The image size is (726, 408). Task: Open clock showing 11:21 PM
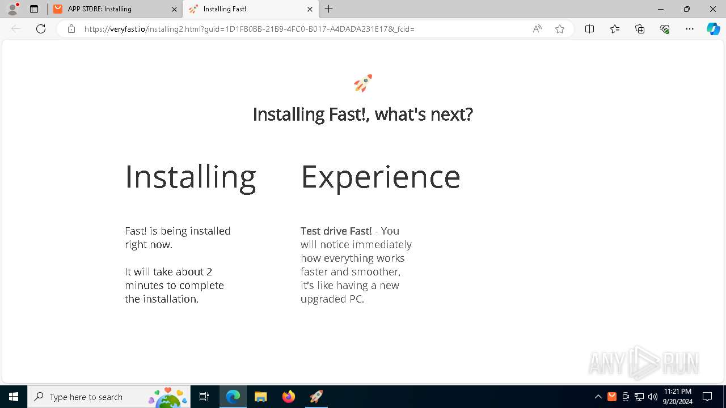click(x=678, y=397)
